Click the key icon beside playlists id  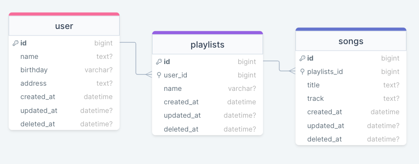point(159,62)
